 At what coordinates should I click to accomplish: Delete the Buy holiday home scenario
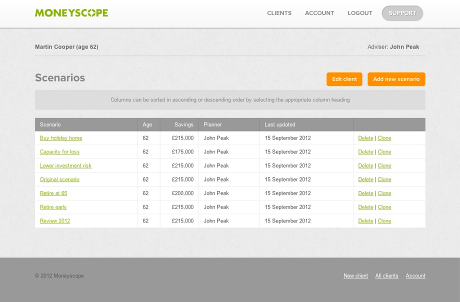tap(365, 138)
